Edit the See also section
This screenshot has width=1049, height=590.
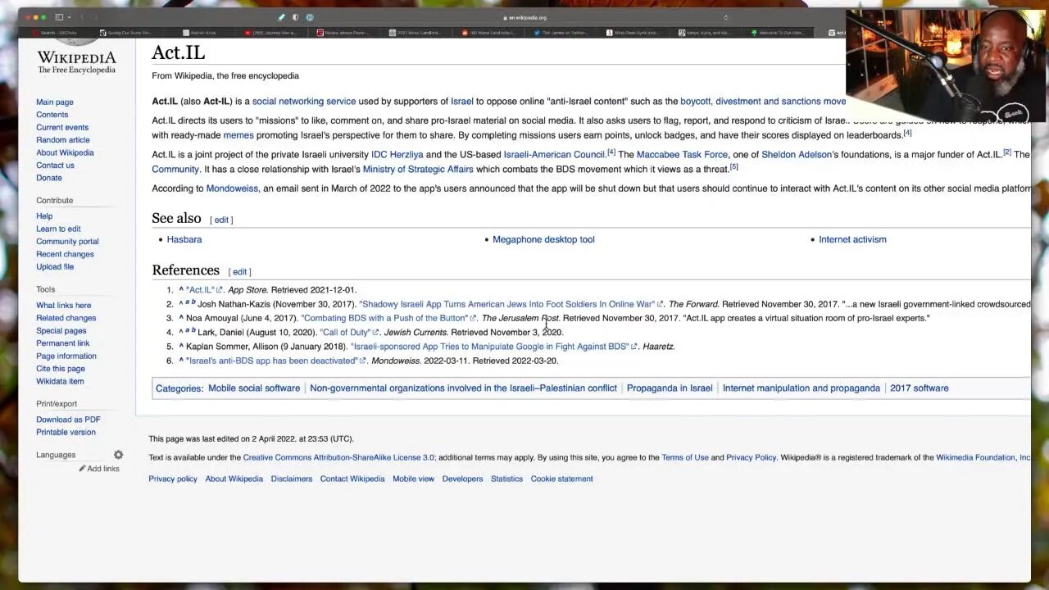point(221,220)
